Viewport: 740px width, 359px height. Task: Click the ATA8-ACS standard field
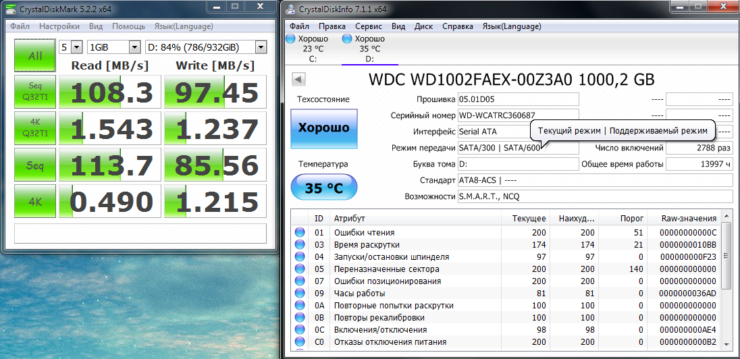coord(595,180)
